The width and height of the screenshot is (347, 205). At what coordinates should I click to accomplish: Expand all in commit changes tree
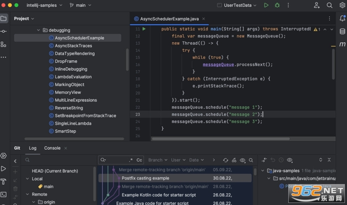pyautogui.click(x=321, y=160)
